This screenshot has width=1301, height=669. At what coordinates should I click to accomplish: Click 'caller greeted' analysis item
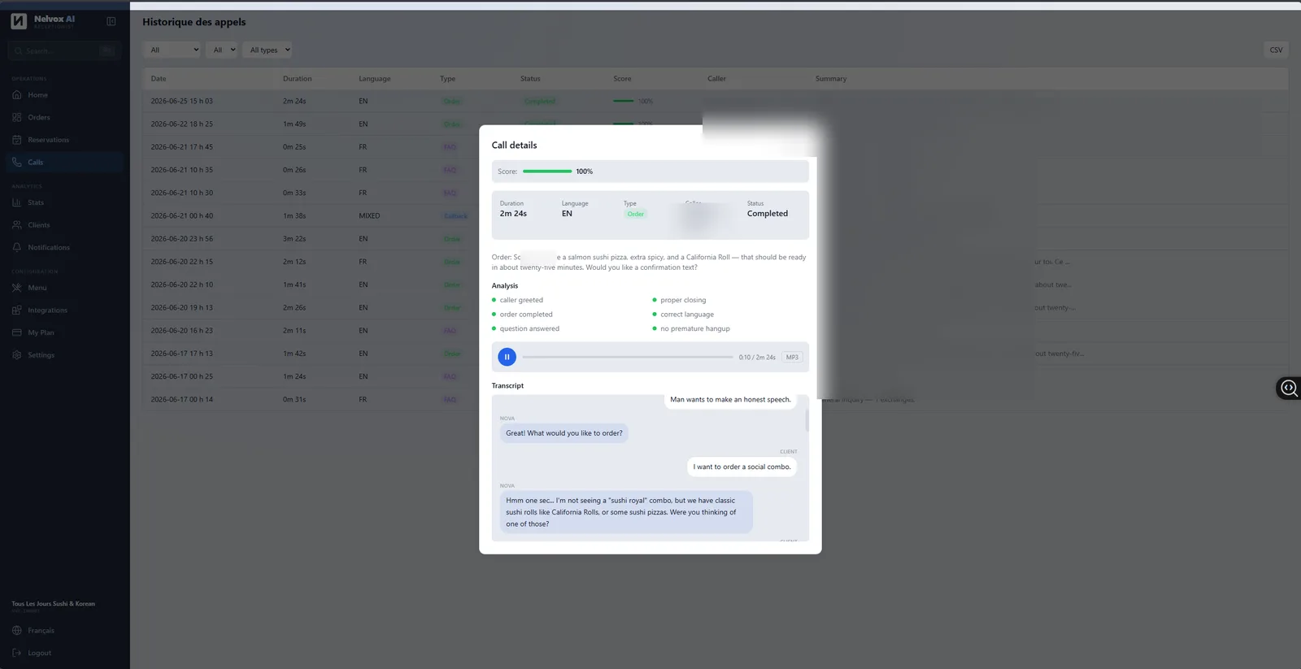click(x=521, y=300)
